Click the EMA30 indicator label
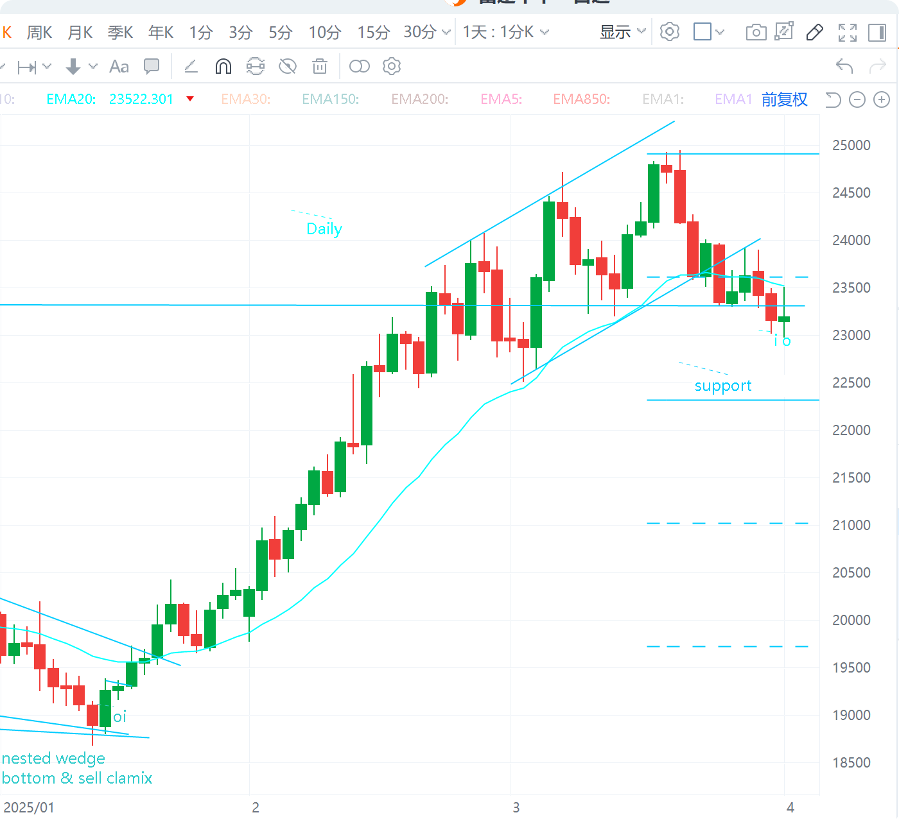This screenshot has height=824, width=899. [x=246, y=99]
